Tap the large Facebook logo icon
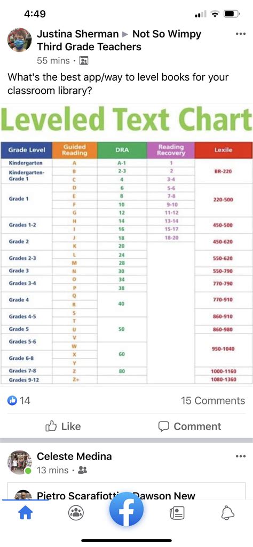Screen dimensions: 253x547 (127, 509)
